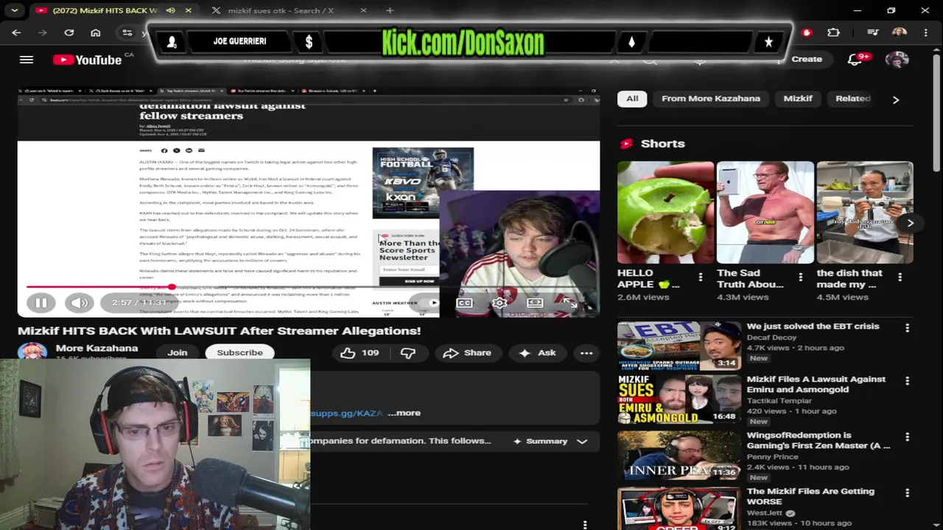Open options for 'Mizkif Files A Lawsuit' video

point(907,381)
